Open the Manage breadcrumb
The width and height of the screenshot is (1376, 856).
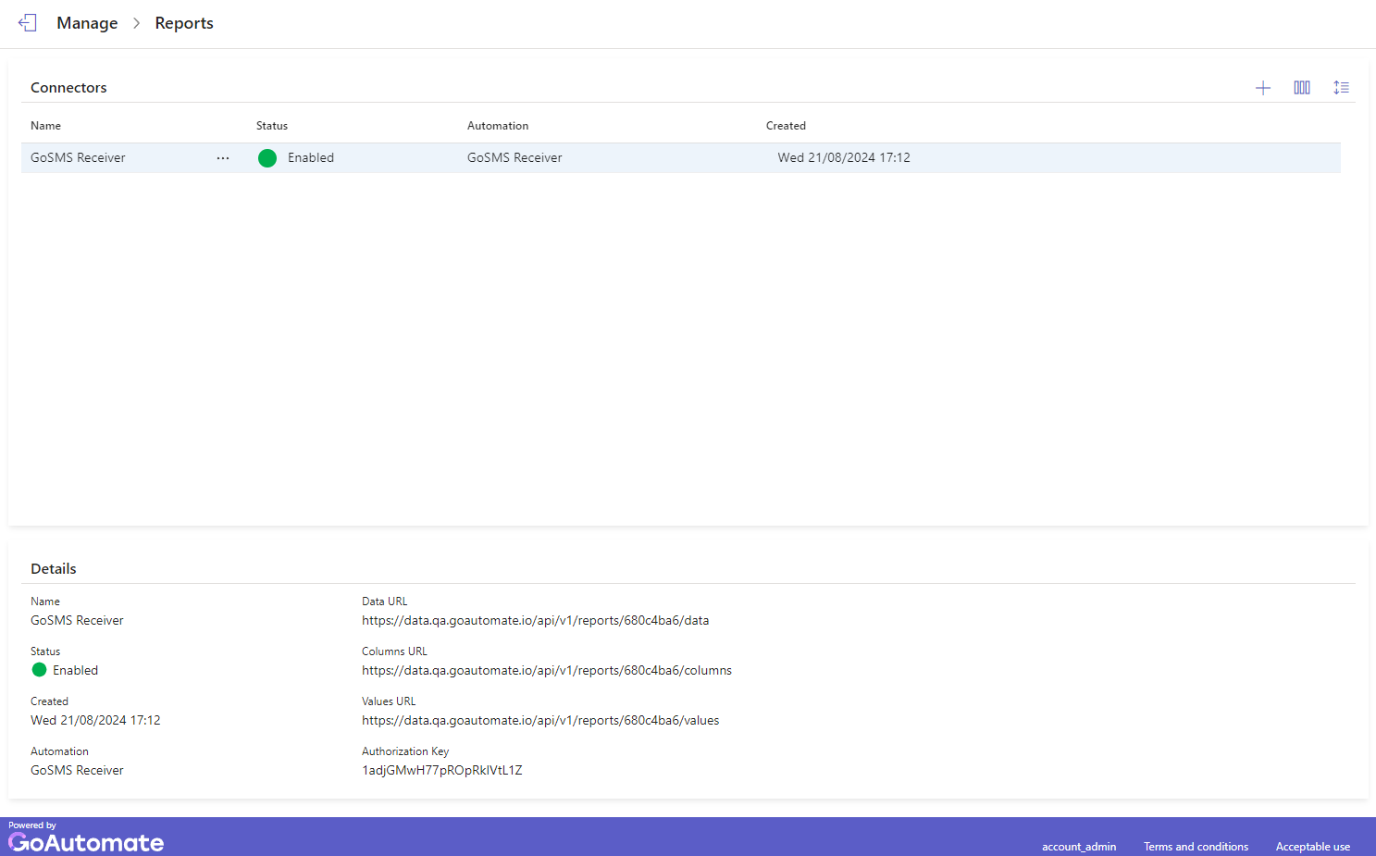[87, 23]
